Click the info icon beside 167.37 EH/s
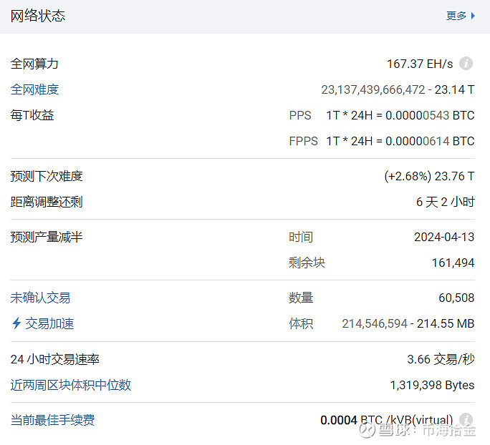The width and height of the screenshot is (490, 445). (x=466, y=64)
